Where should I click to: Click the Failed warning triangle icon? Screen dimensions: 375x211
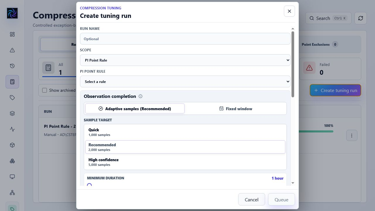pyautogui.click(x=309, y=68)
